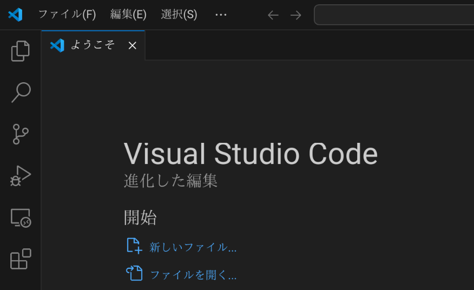Open the Extensions view icon
Viewport: 474px width, 290px height.
click(21, 259)
